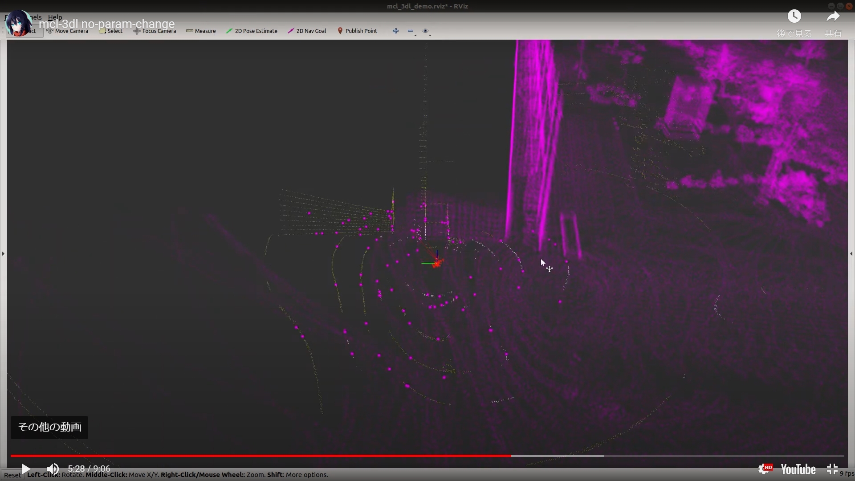The height and width of the screenshot is (481, 855).
Task: Expand the hidden side panel using the left-edge arrow
Action: click(3, 253)
